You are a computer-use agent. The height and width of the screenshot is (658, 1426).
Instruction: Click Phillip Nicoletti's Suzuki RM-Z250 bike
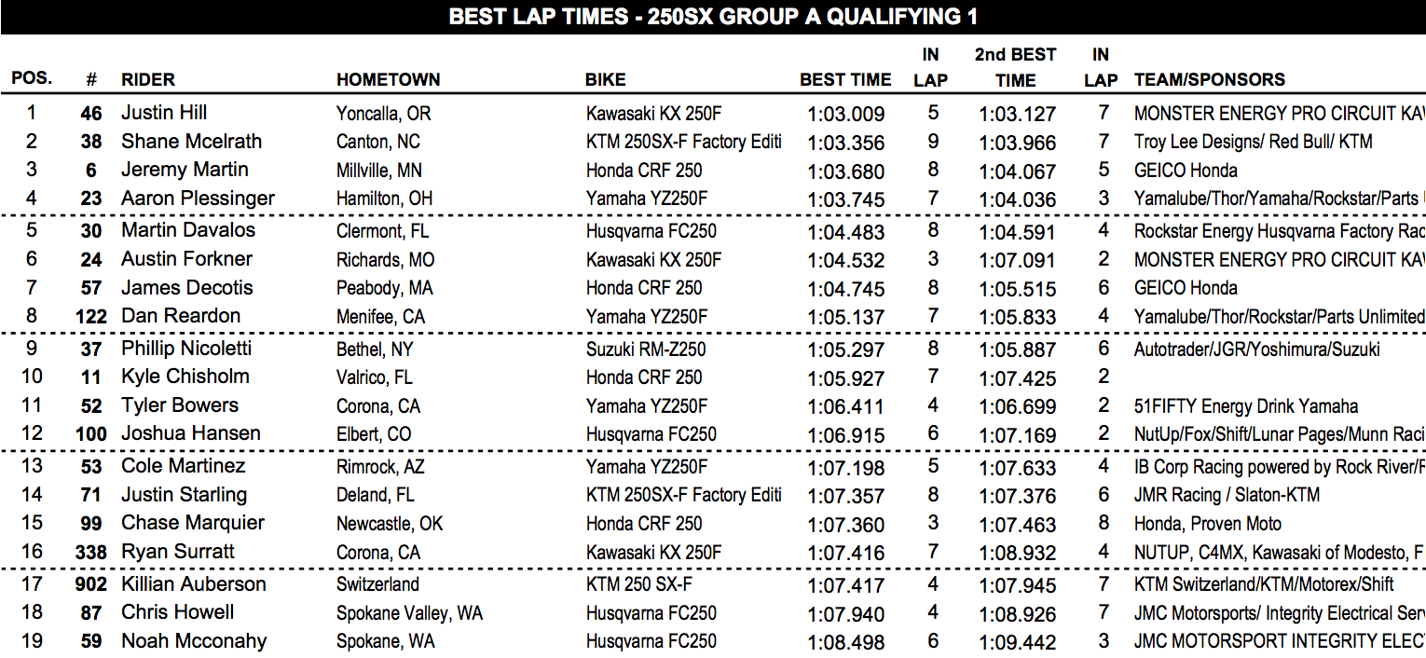click(646, 350)
